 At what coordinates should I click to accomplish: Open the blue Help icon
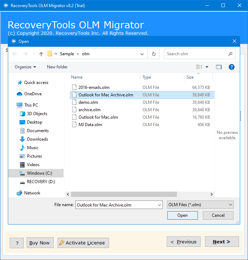tap(232, 67)
